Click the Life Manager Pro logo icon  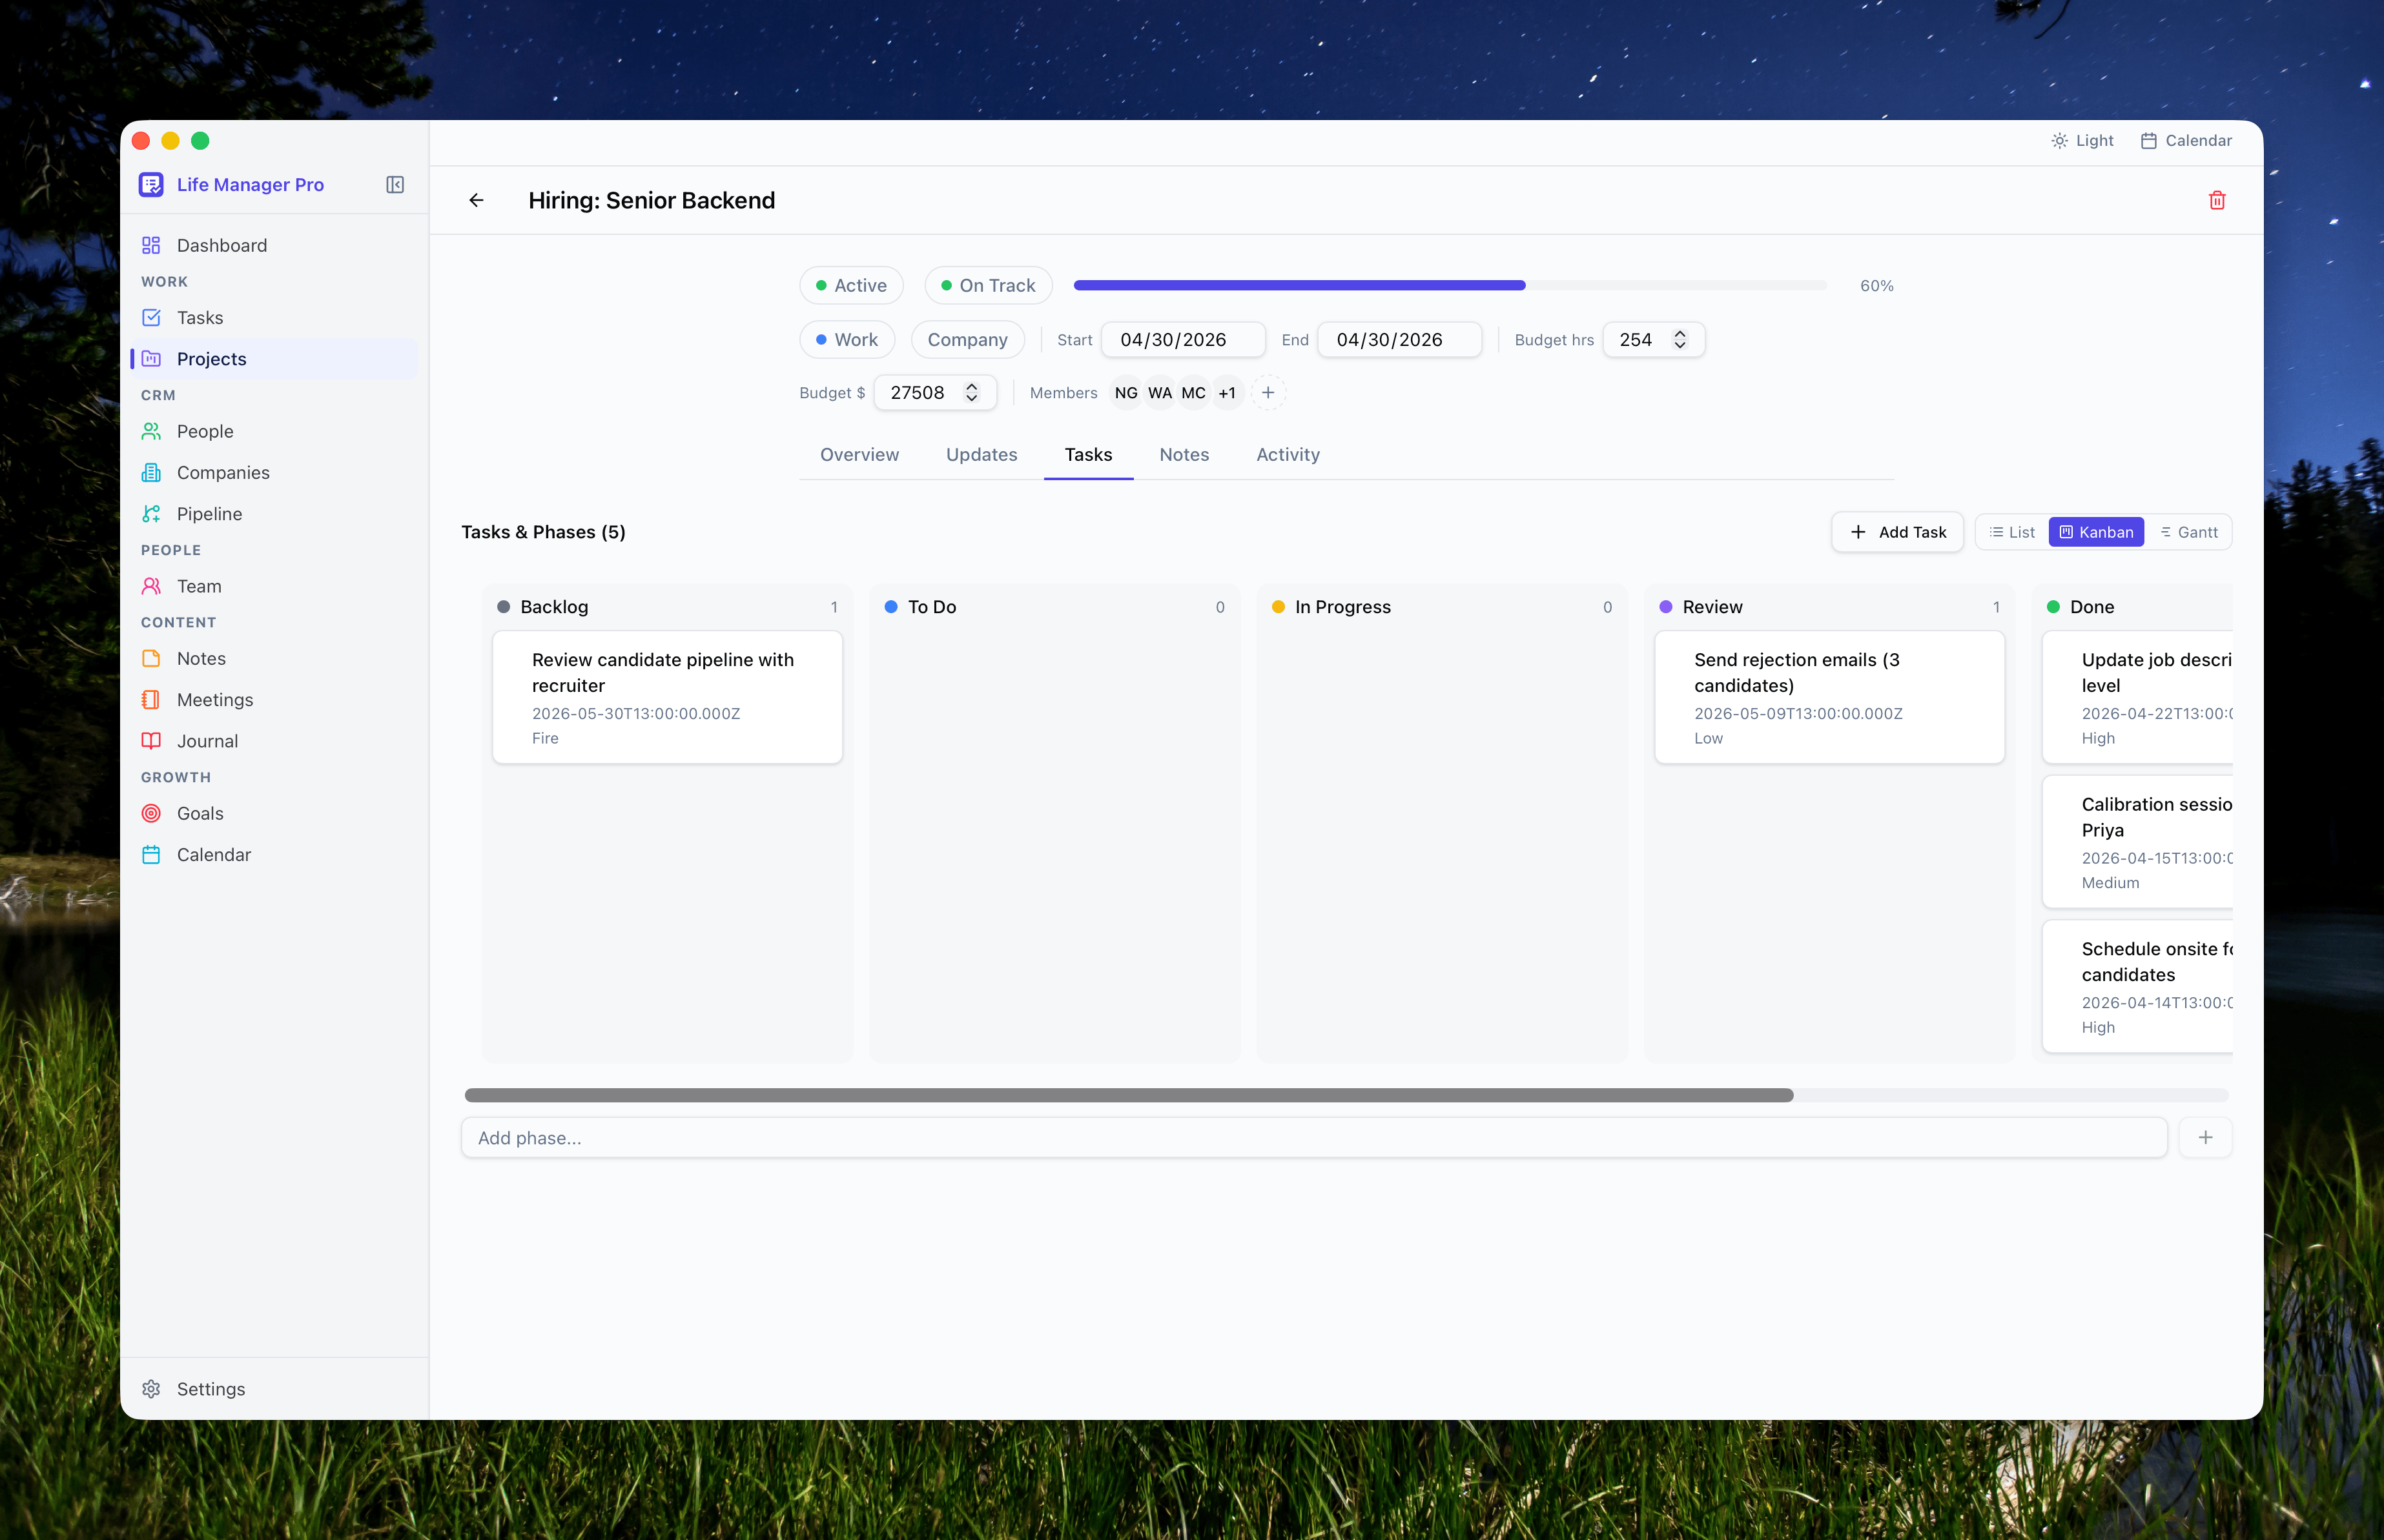point(151,185)
